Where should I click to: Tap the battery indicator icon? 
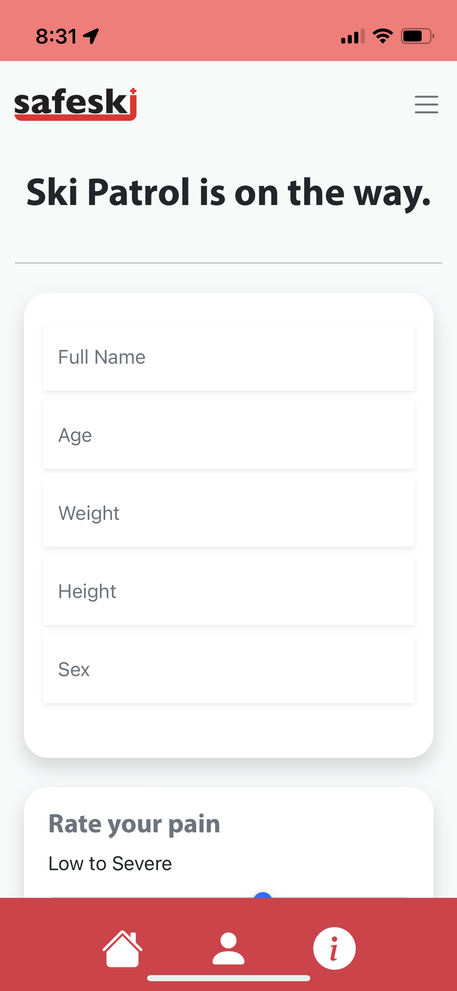click(x=417, y=36)
